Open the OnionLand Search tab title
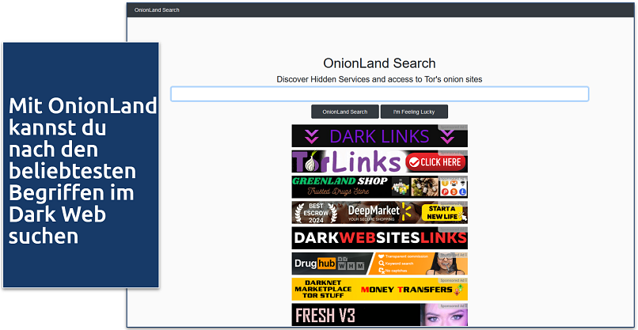Viewport: 638px width, 330px height. [157, 10]
